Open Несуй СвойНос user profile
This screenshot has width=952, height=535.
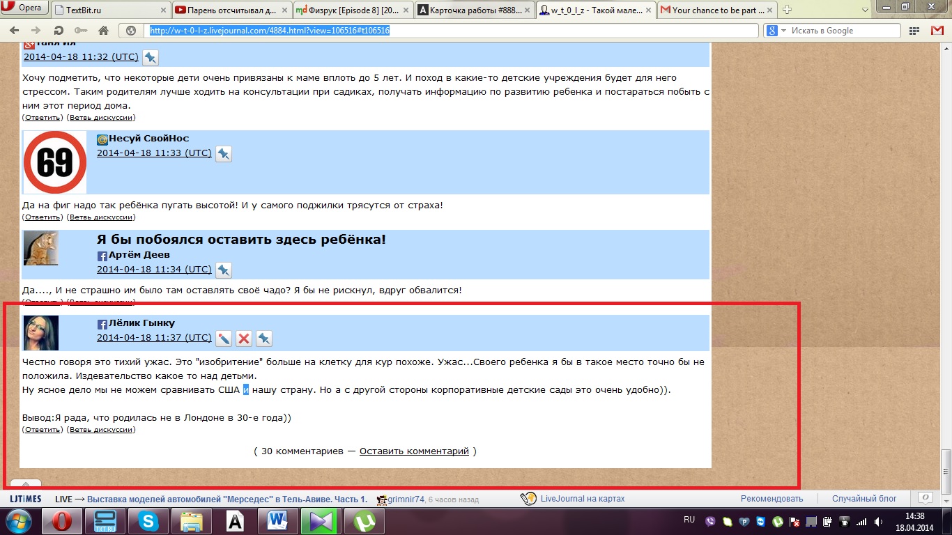point(148,139)
